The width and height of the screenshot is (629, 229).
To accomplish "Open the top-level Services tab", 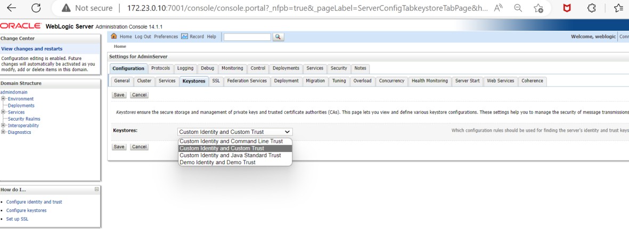I will 315,69.
